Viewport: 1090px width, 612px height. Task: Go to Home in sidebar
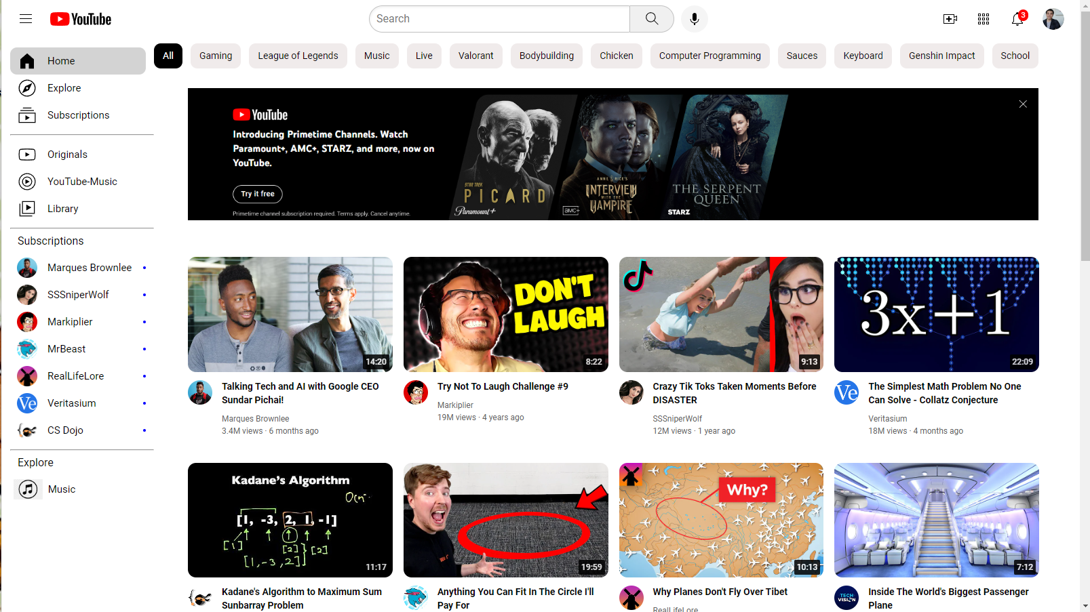click(78, 61)
